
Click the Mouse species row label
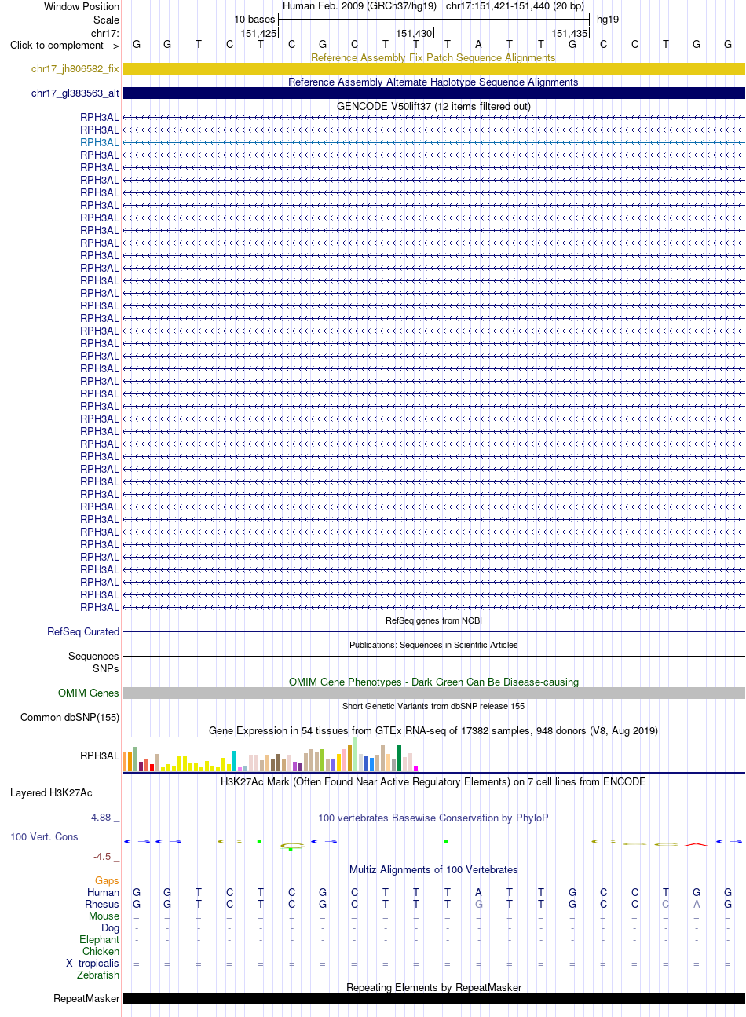(104, 916)
